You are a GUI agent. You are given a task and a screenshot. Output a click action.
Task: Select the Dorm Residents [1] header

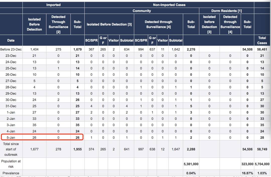click(x=226, y=11)
